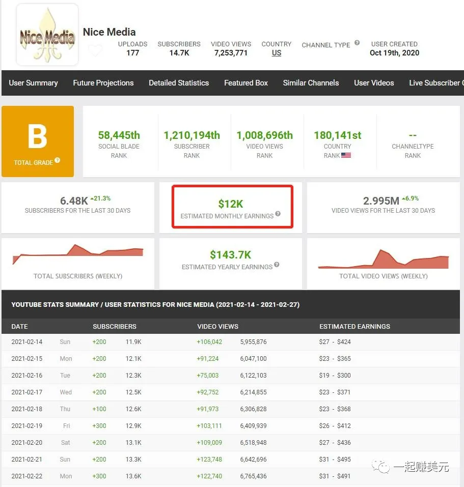The height and width of the screenshot is (487, 464).
Task: Click the Nice Media channel title
Action: click(x=109, y=32)
